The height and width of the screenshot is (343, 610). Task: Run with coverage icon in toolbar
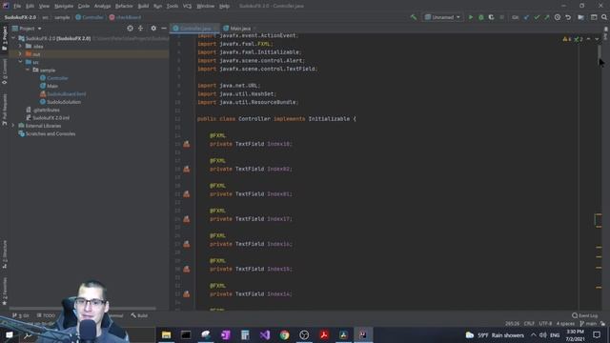tap(491, 17)
